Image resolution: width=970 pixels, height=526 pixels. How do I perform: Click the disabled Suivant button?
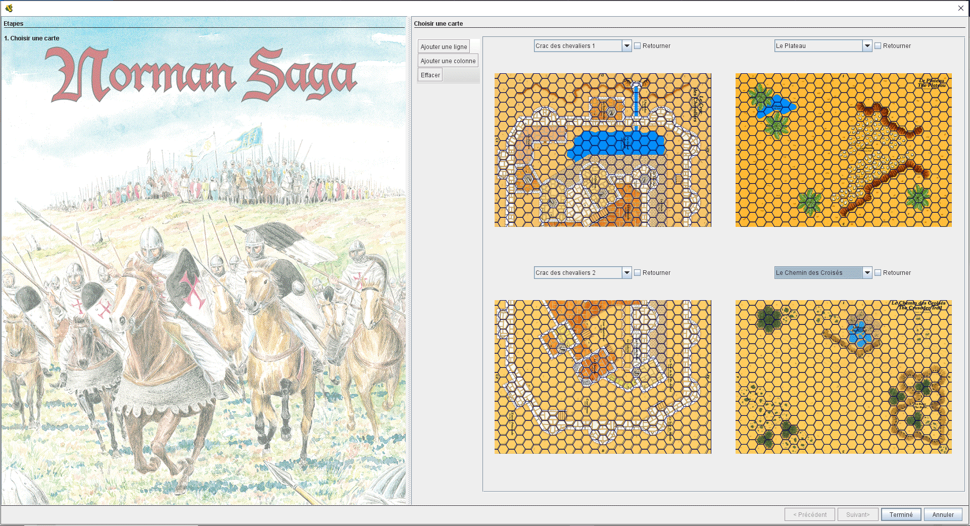click(x=858, y=514)
